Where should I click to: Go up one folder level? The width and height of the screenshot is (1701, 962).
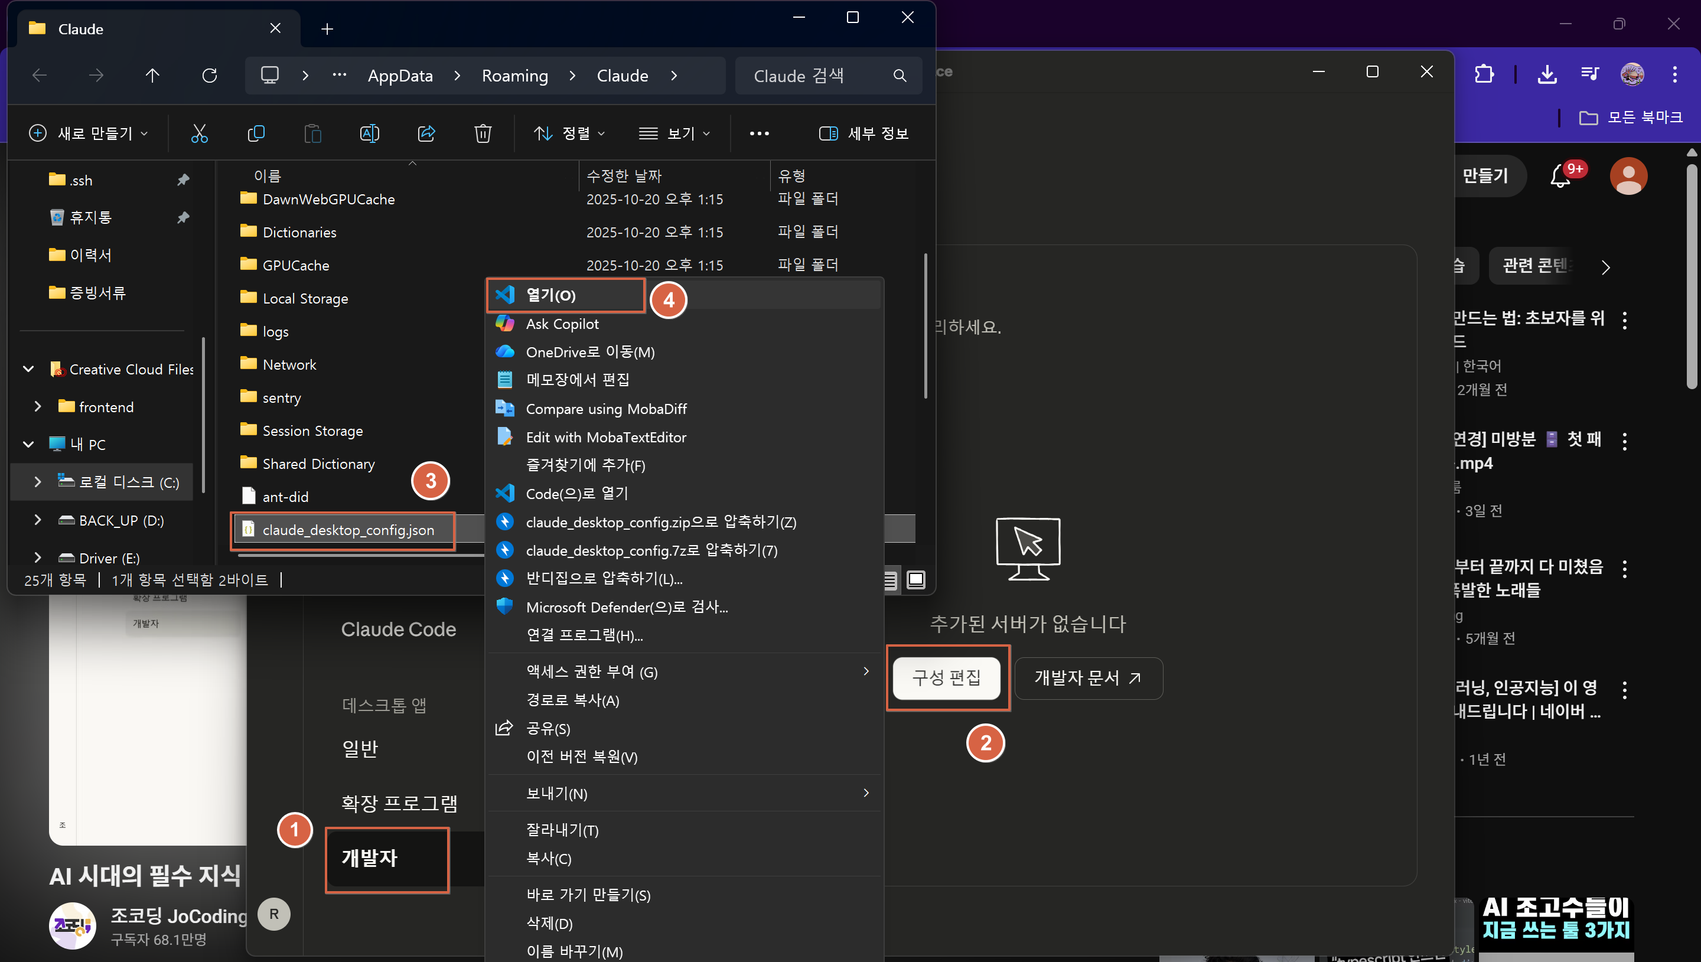(x=152, y=76)
